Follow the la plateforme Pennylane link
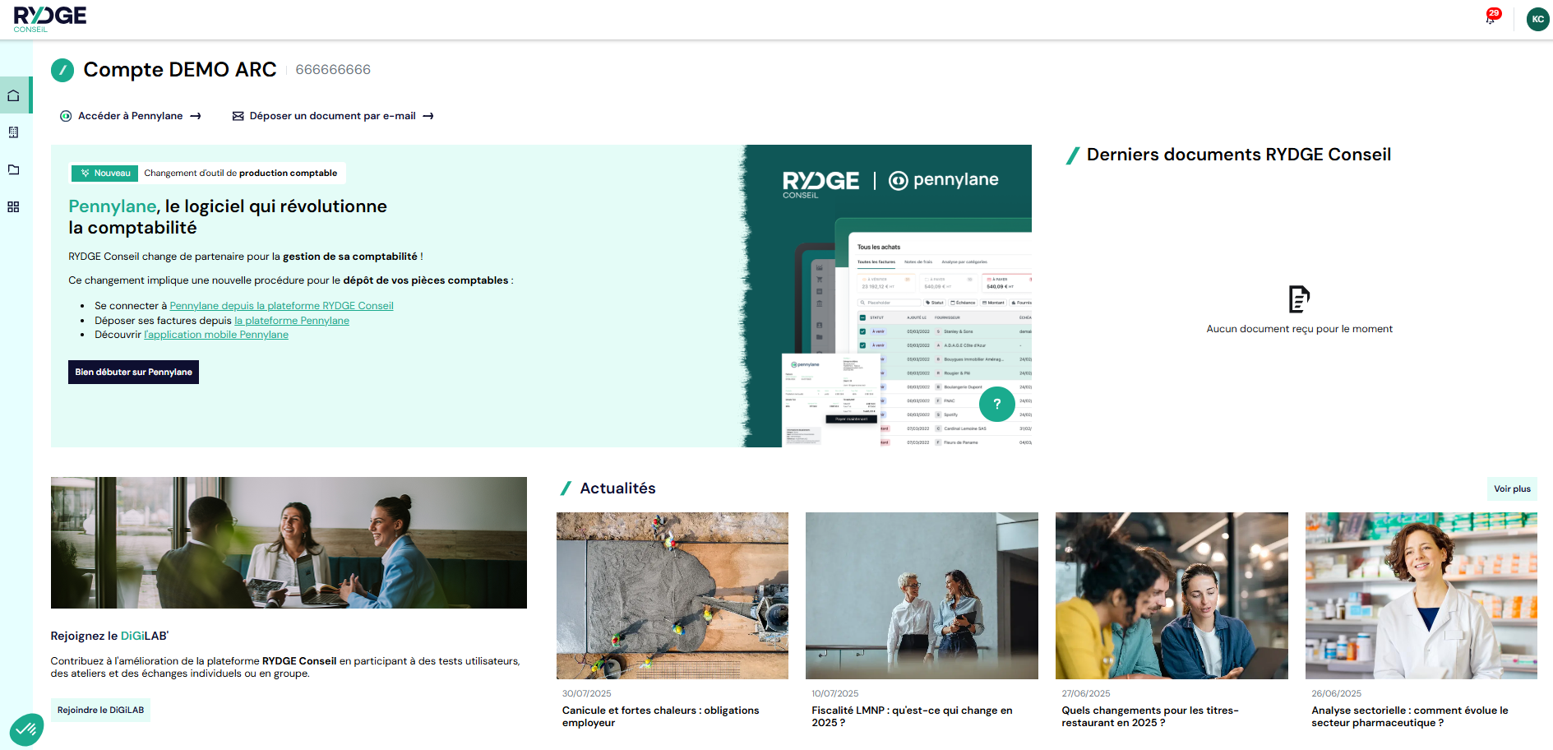 coord(292,321)
